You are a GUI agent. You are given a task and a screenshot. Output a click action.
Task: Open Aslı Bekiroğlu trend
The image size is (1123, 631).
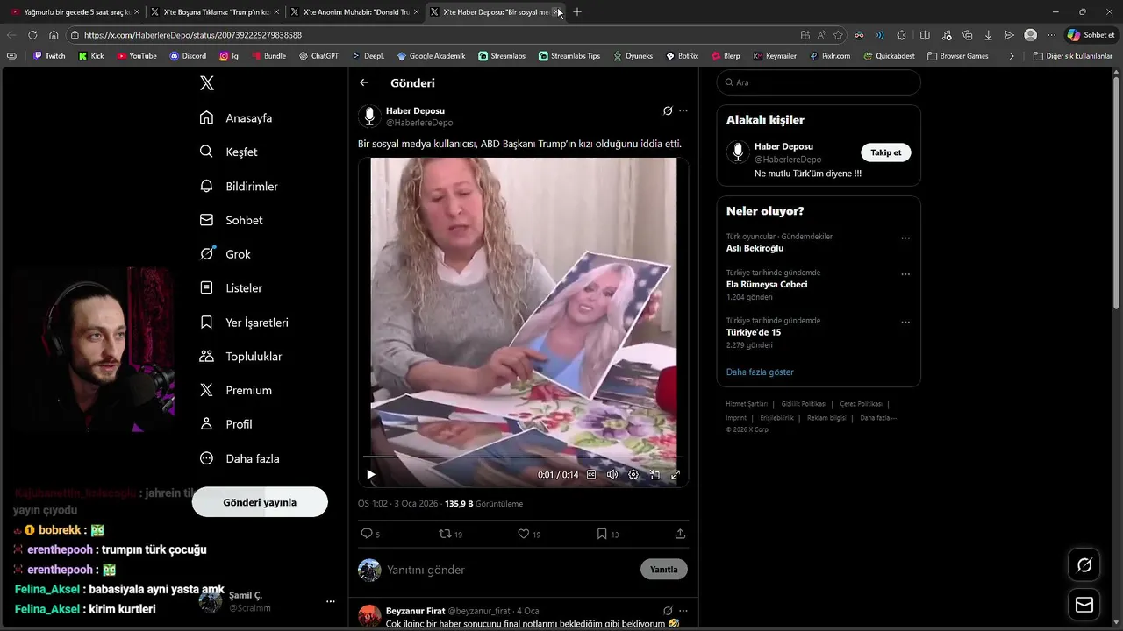[755, 249]
